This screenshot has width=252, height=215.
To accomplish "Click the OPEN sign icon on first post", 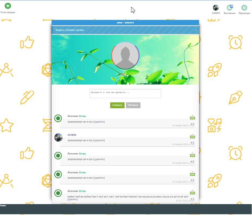I will point(192,117).
